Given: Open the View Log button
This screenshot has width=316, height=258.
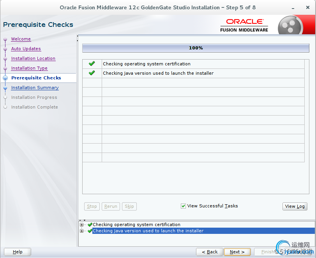Looking at the screenshot, I should (x=295, y=206).
